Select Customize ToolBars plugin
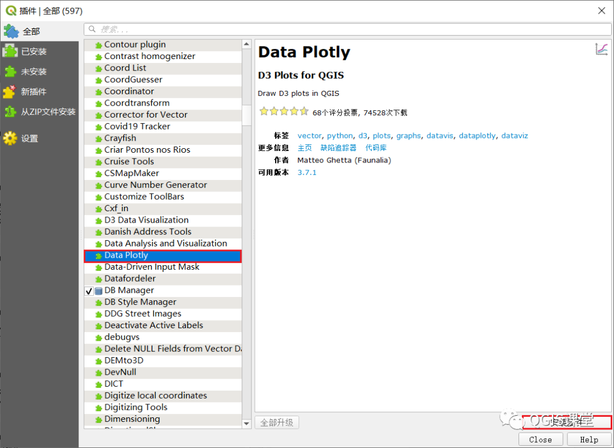 163,196
